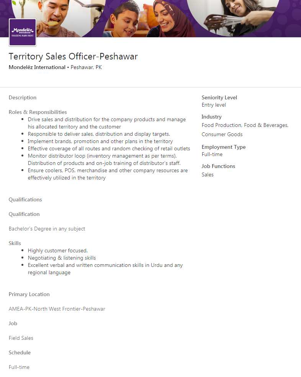Click the Sales job function value
This screenshot has width=301, height=377.
pos(208,175)
